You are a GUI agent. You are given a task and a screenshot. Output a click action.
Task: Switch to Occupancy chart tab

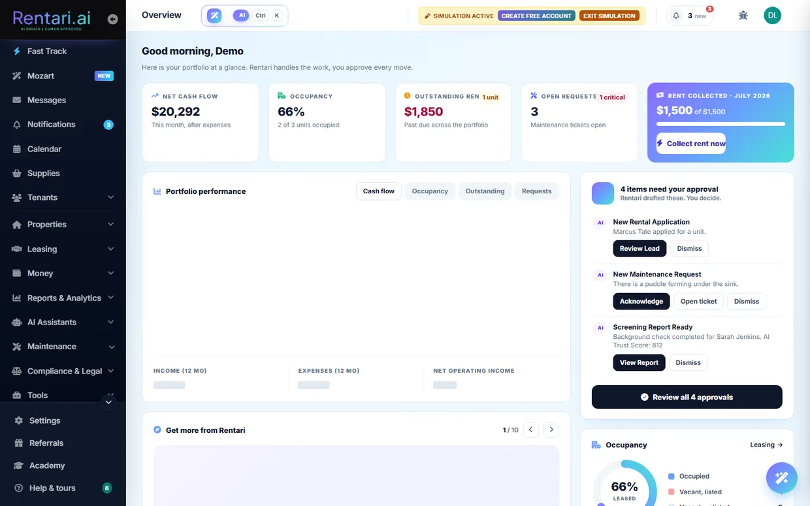(430, 191)
